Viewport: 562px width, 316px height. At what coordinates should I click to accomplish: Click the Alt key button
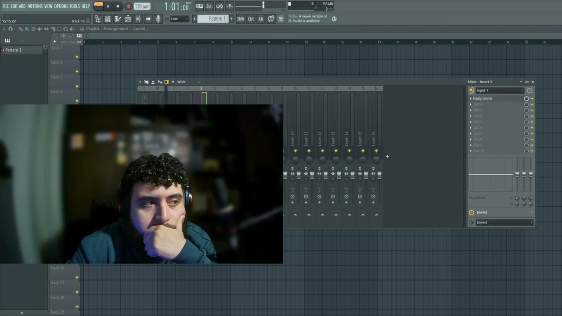tap(261, 19)
